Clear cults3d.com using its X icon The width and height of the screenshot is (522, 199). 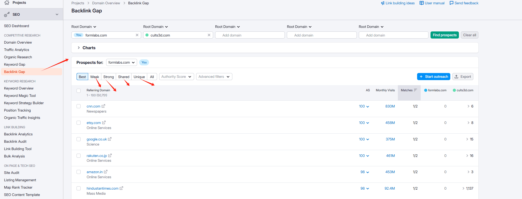click(209, 35)
